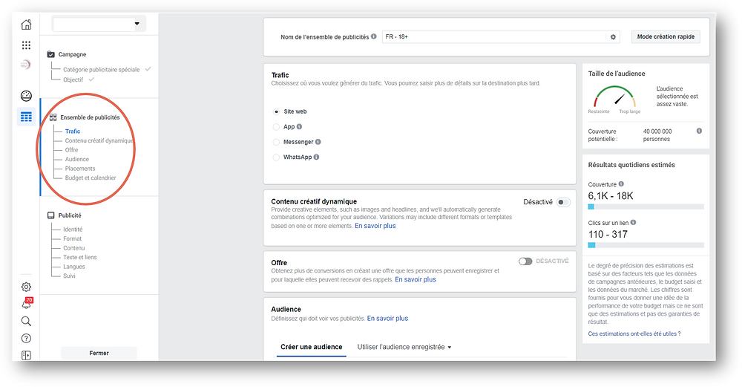Click the Clics sur un lien progress bar
742x387 pixels.
pyautogui.click(x=646, y=245)
